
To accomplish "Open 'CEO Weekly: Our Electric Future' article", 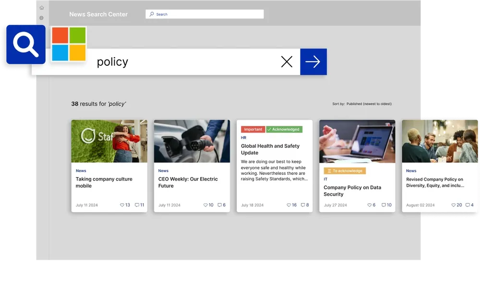I will [188, 182].
